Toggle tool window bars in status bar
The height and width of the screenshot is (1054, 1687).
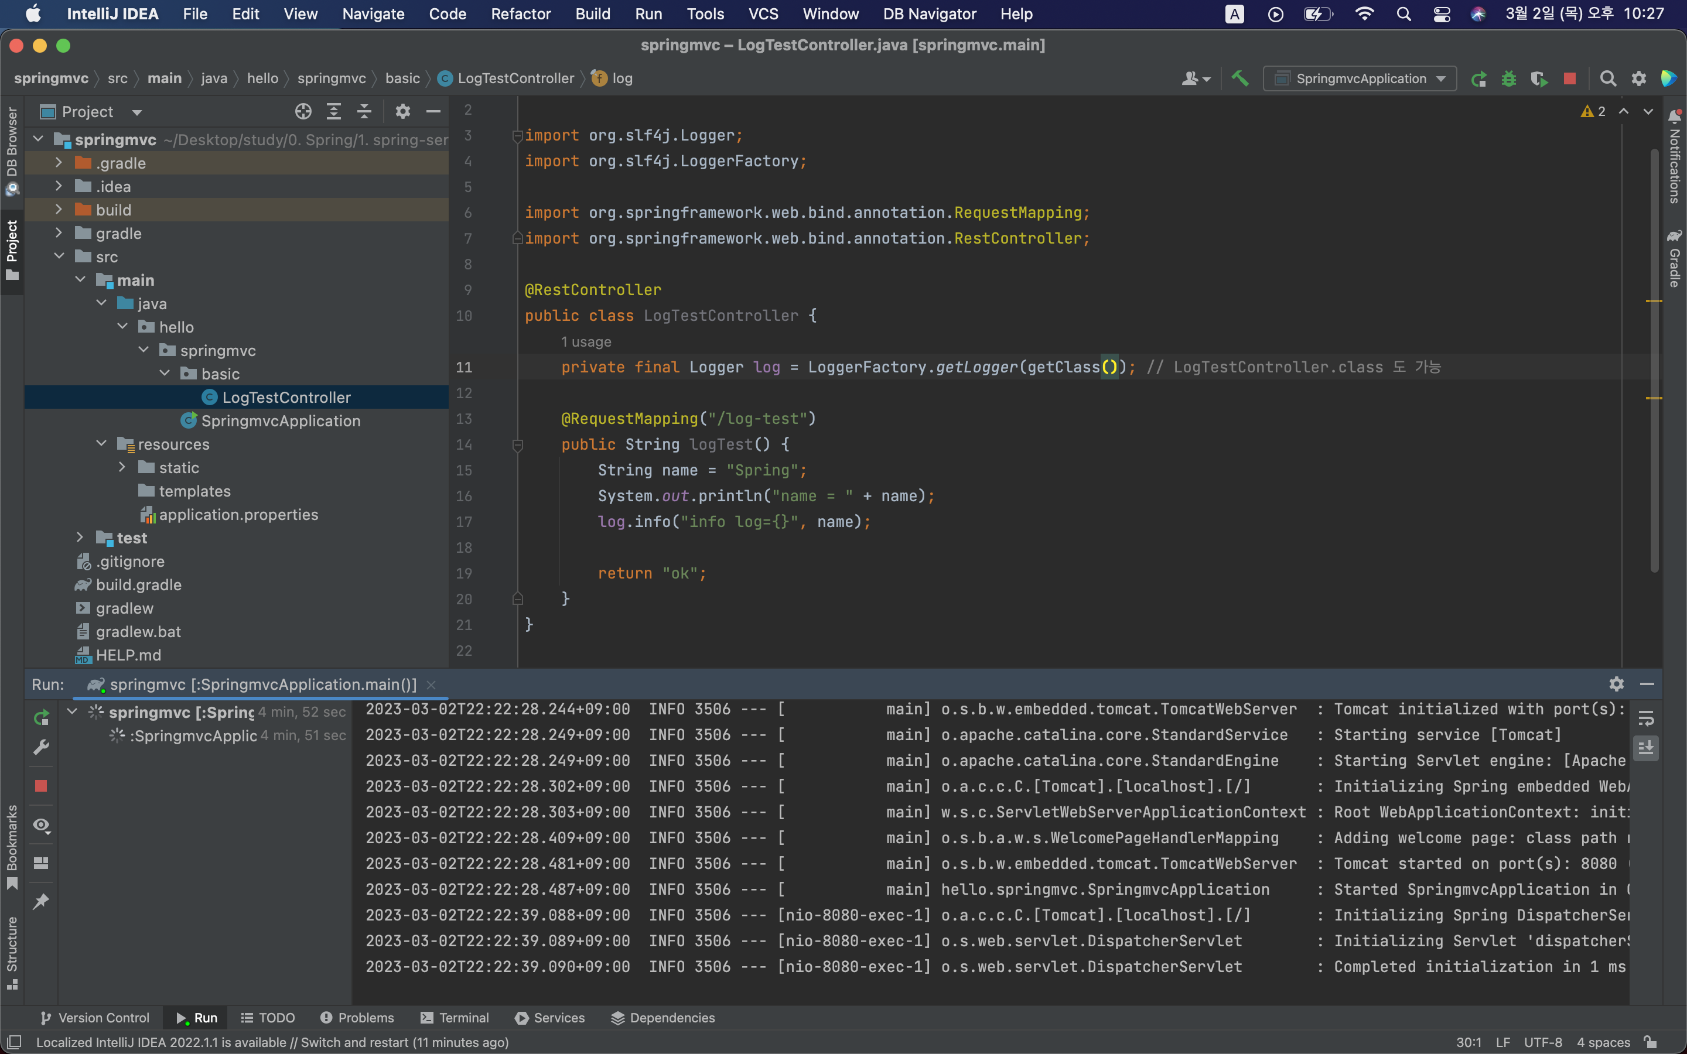pyautogui.click(x=13, y=1042)
